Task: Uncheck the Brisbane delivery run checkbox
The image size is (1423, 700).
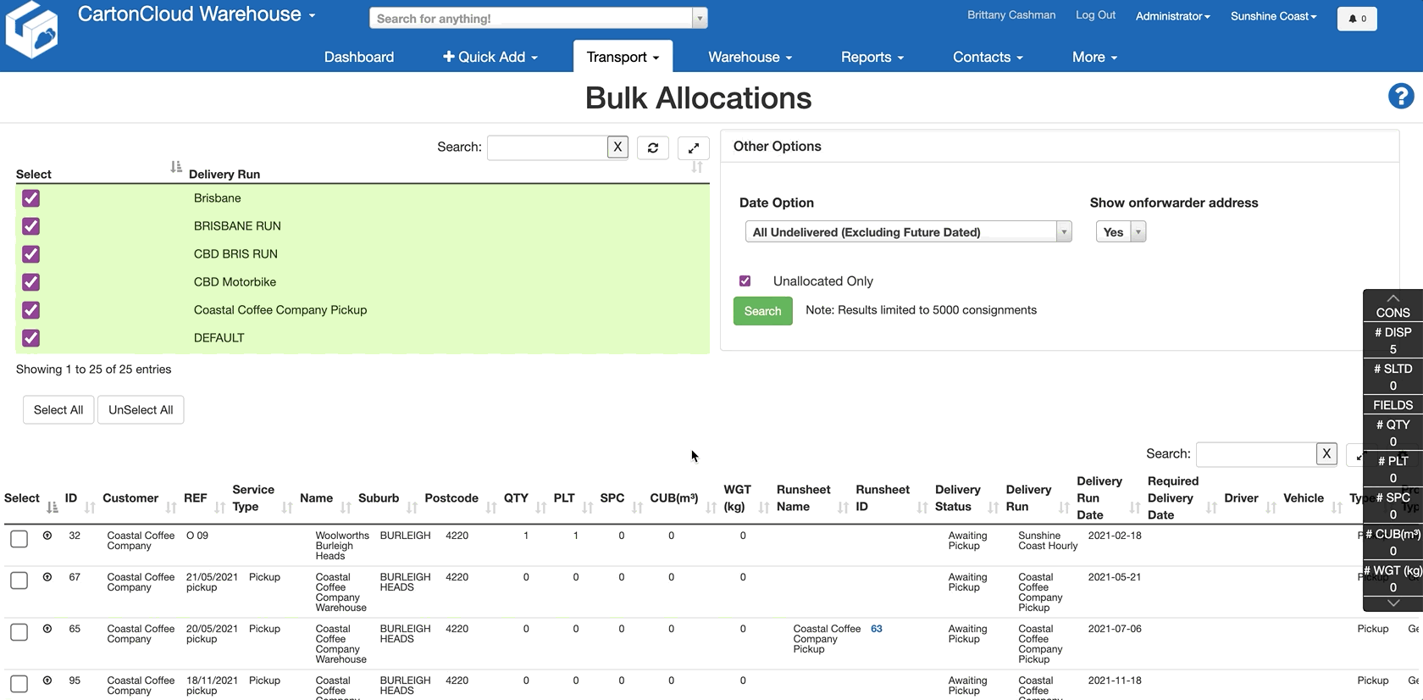Action: click(x=31, y=198)
